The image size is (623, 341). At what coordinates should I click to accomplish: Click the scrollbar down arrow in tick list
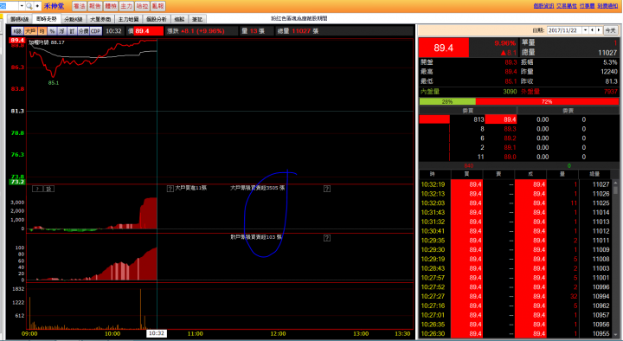[x=616, y=335]
